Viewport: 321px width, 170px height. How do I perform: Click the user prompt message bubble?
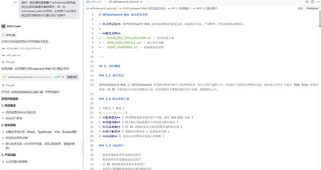(49, 9)
